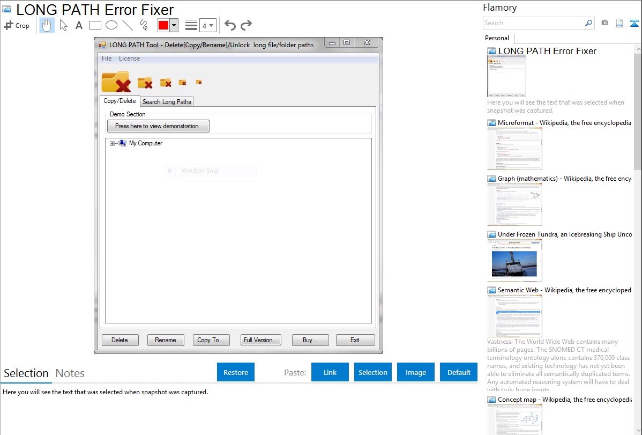The height and width of the screenshot is (435, 642).
Task: Open the Under Frozen Tundra ship thumbnail
Action: [x=514, y=260]
